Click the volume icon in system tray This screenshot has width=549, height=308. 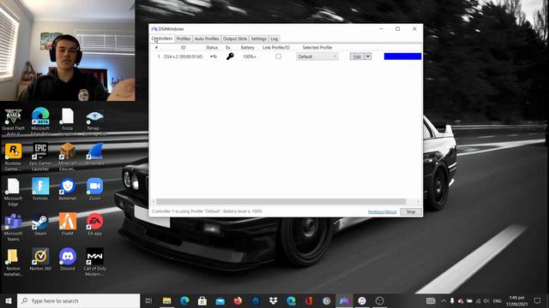coord(486,300)
